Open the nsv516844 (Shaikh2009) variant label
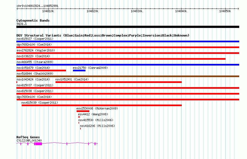Image resolution: width=247 pixels, height=159 pixels. (x=35, y=74)
